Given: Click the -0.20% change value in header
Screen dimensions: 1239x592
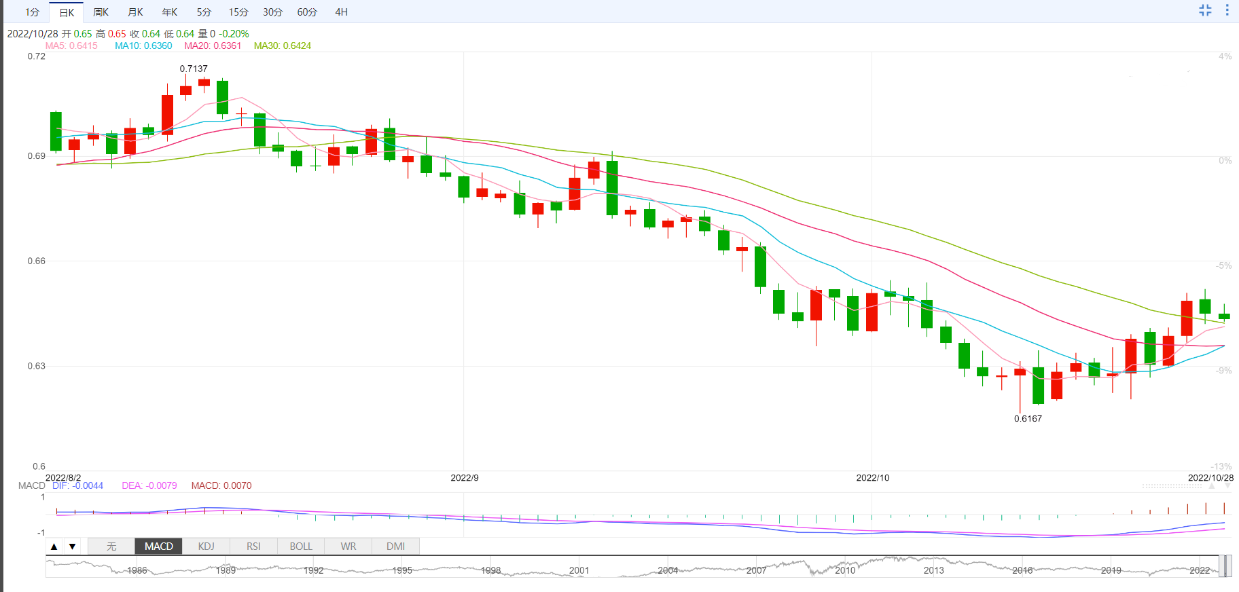Looking at the screenshot, I should coord(234,33).
